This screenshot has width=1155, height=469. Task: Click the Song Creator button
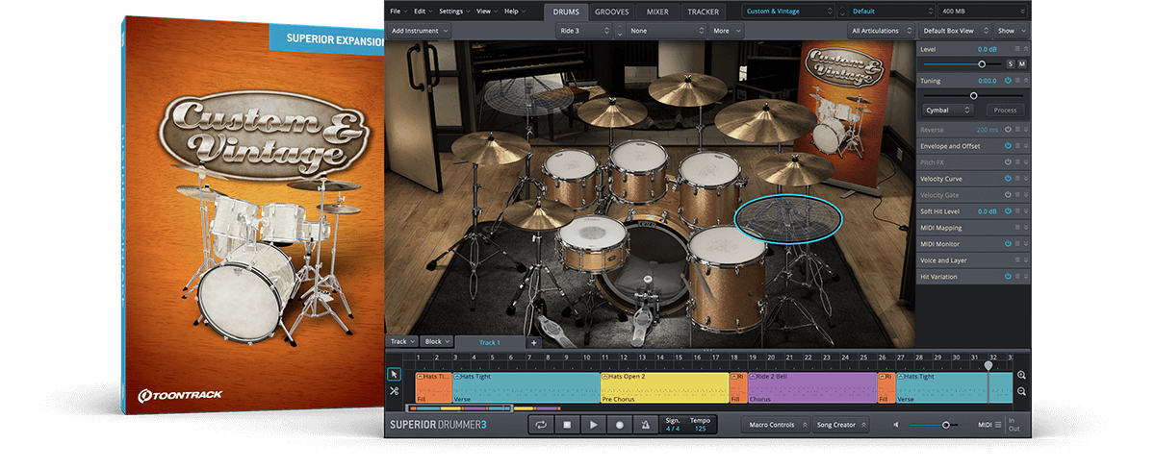click(x=839, y=425)
